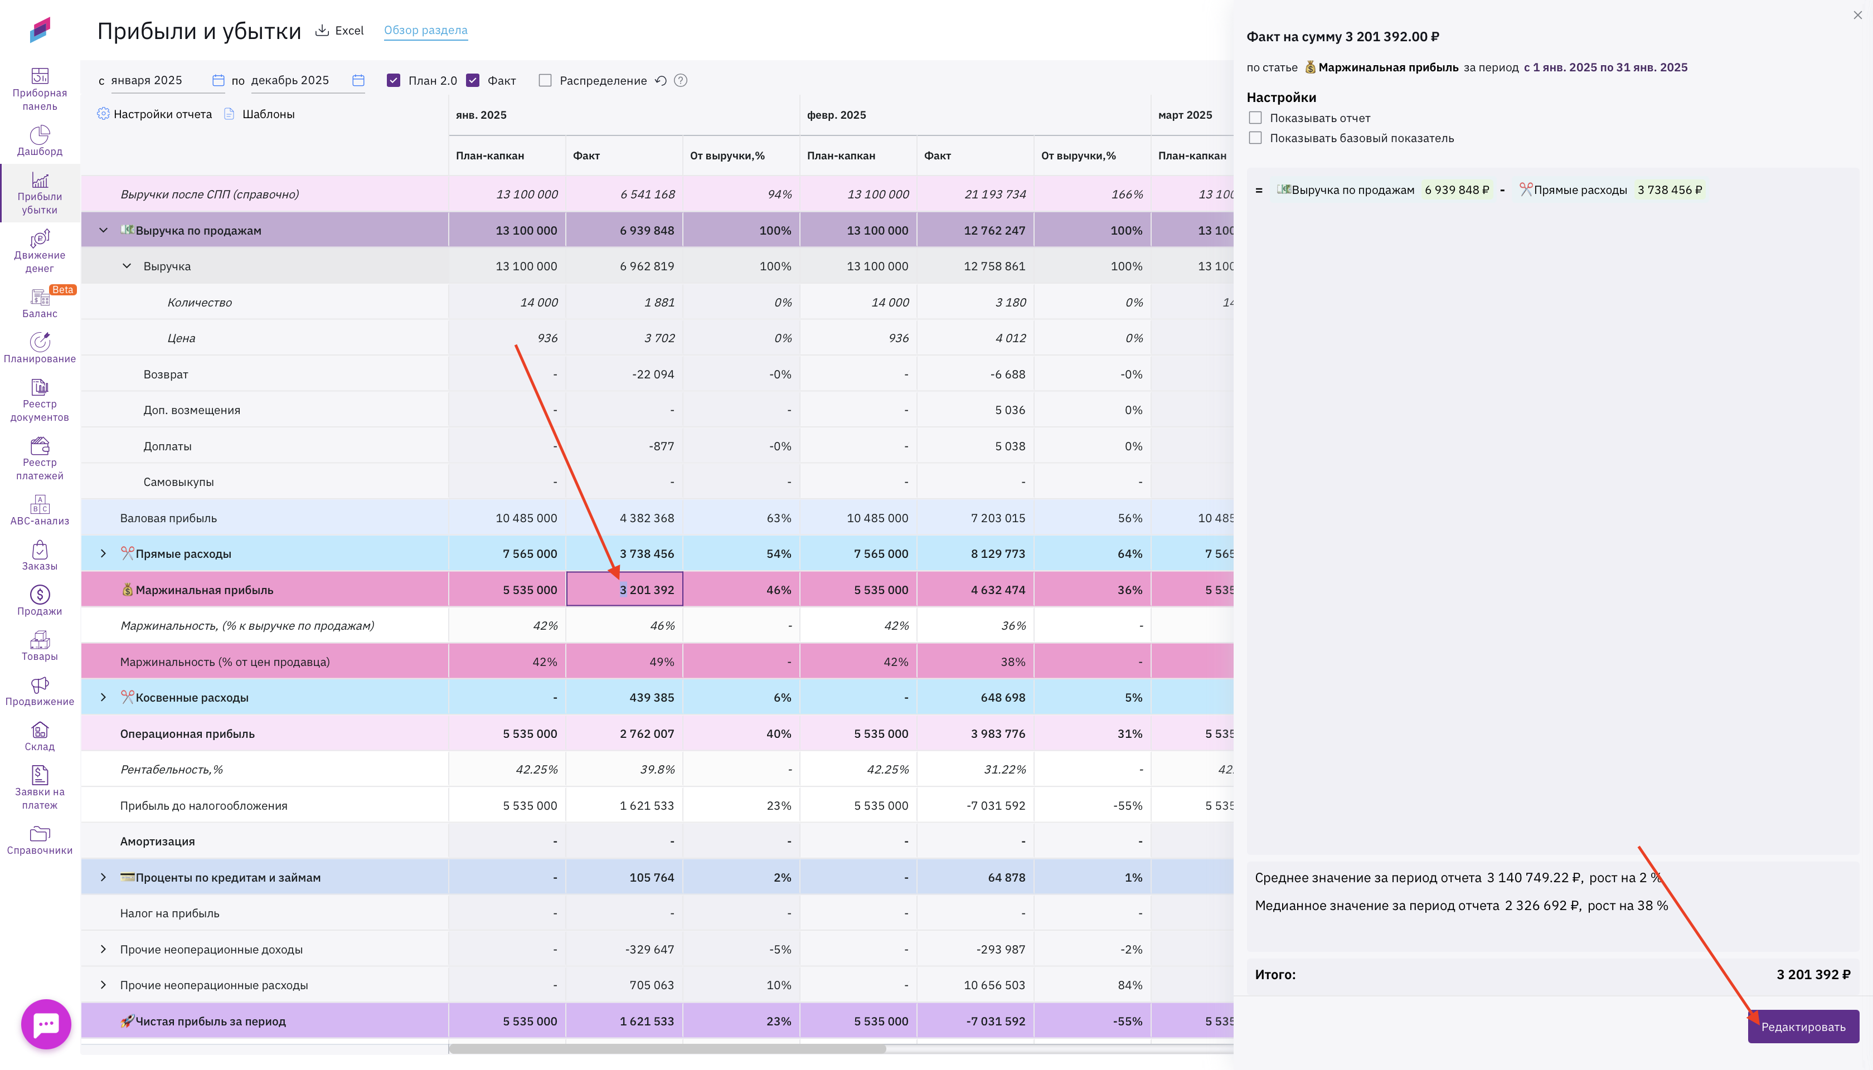The image size is (1873, 1070).
Task: Click the chat support bubble icon
Action: 46,1024
